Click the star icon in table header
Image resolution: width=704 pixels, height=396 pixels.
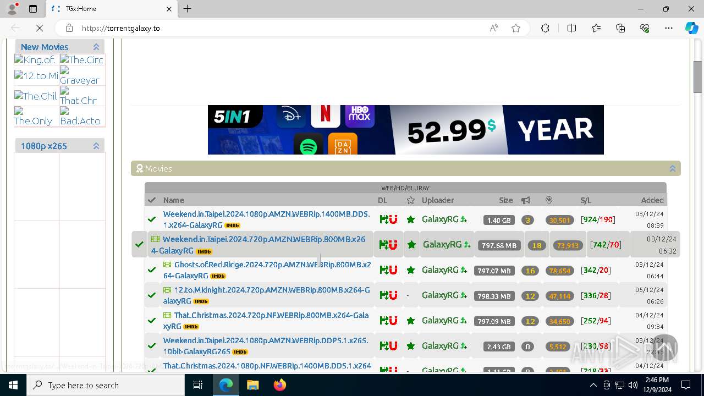[410, 200]
